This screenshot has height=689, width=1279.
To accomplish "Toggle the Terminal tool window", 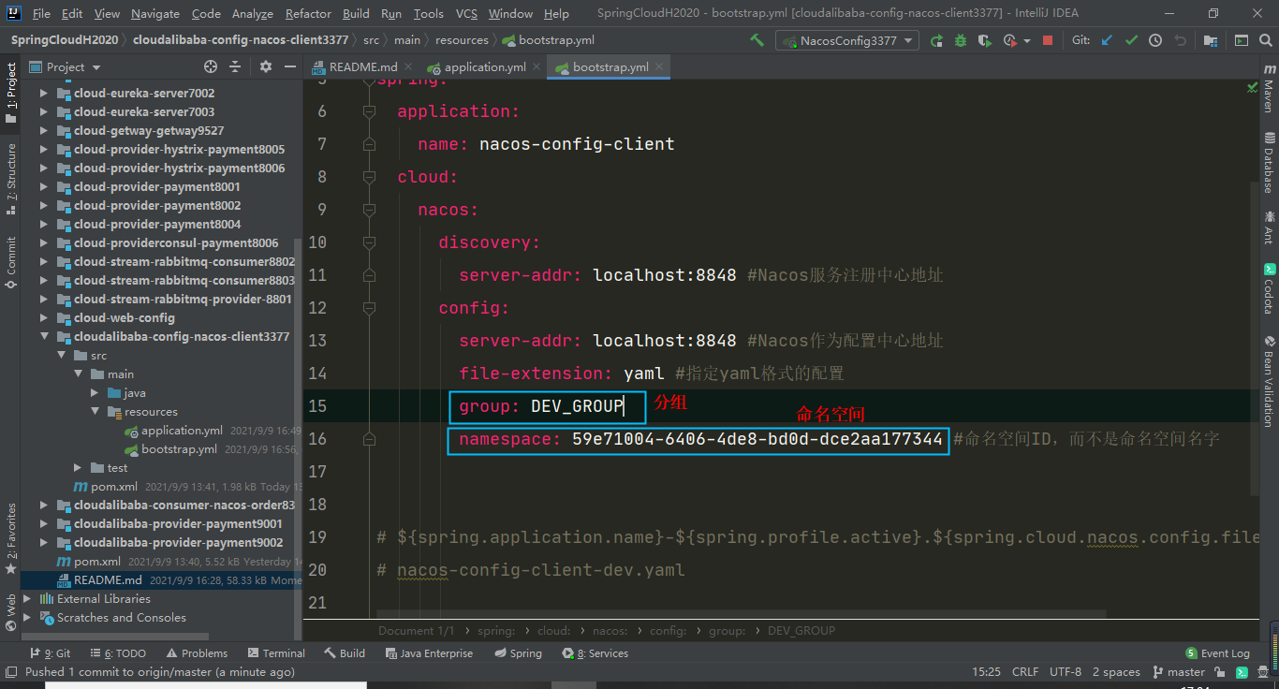I will tap(277, 653).
